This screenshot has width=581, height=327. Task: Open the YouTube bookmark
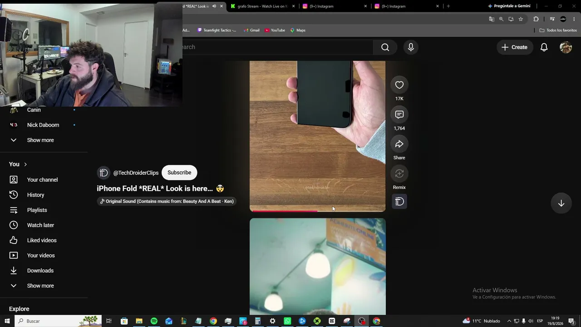275,30
